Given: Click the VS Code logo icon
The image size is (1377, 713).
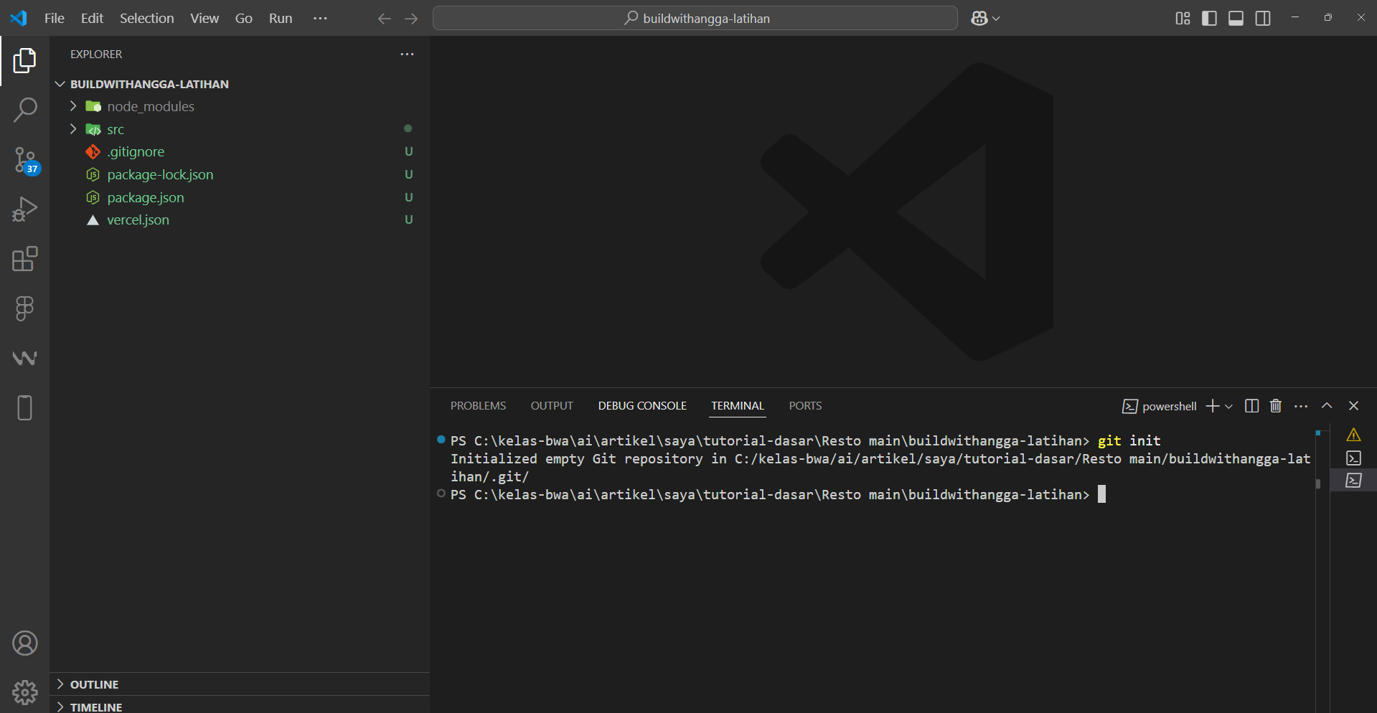Looking at the screenshot, I should click(x=19, y=18).
